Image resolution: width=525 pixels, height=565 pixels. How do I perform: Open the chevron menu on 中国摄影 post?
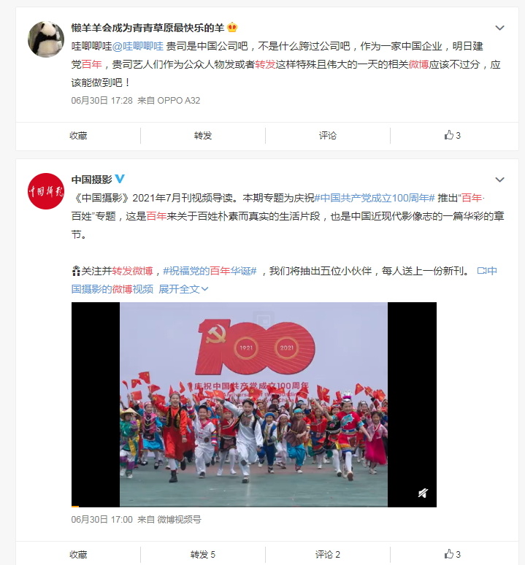coord(499,180)
